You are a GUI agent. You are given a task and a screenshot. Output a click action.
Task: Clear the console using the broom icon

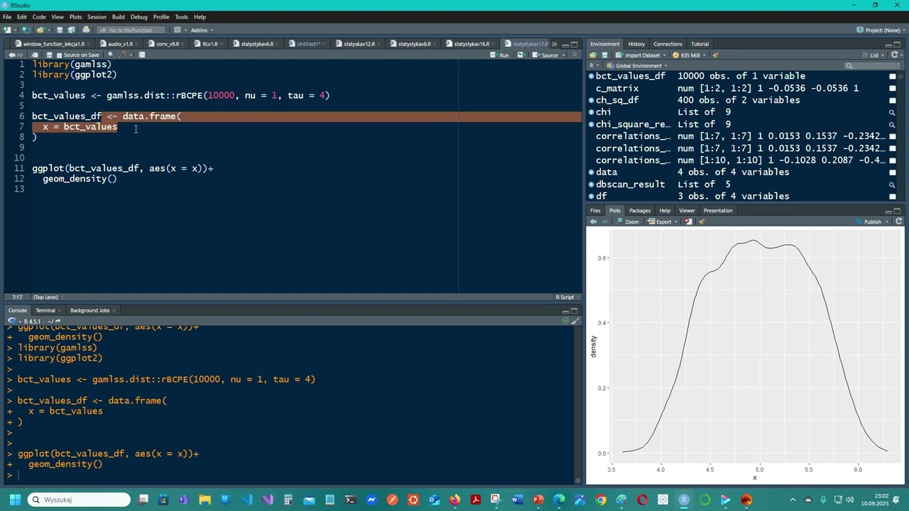click(x=575, y=321)
